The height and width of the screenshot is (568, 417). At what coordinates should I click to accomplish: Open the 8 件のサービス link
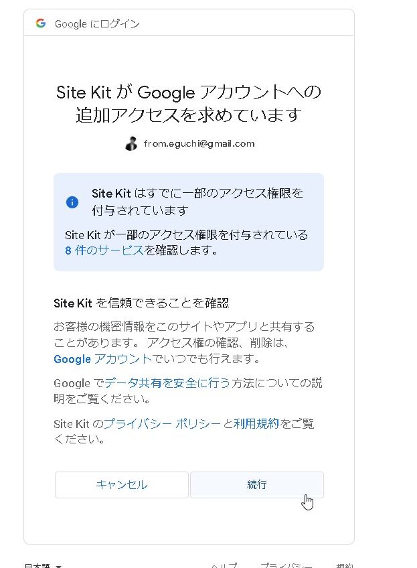pyautogui.click(x=104, y=251)
